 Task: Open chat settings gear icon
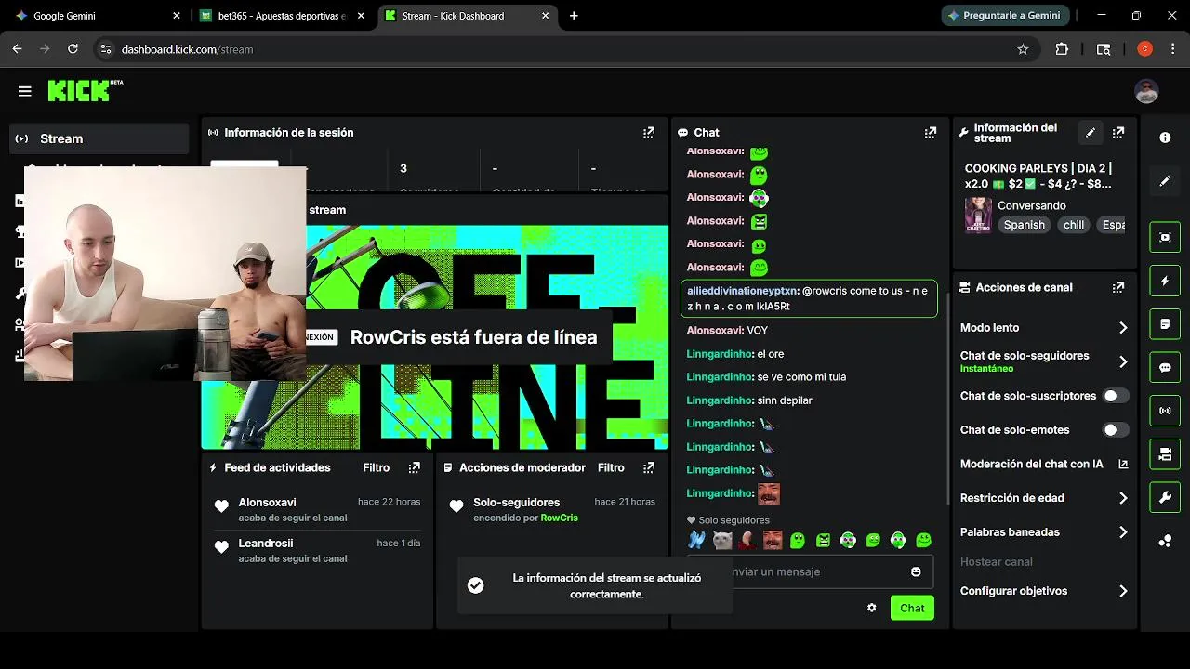pos(872,608)
